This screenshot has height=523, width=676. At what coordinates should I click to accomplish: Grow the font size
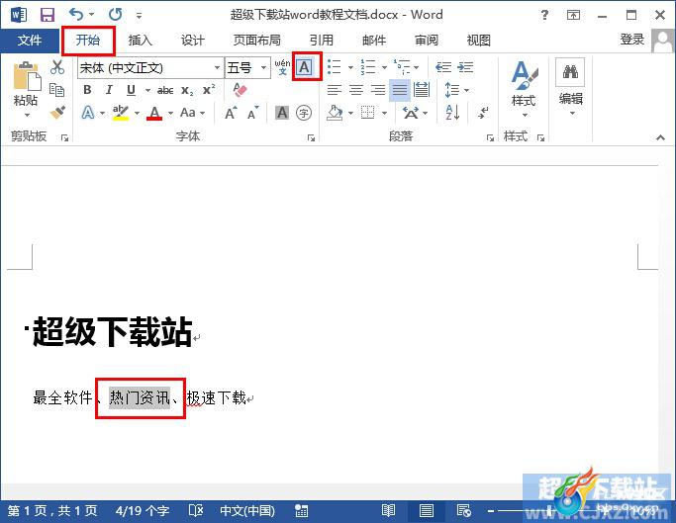tap(231, 113)
